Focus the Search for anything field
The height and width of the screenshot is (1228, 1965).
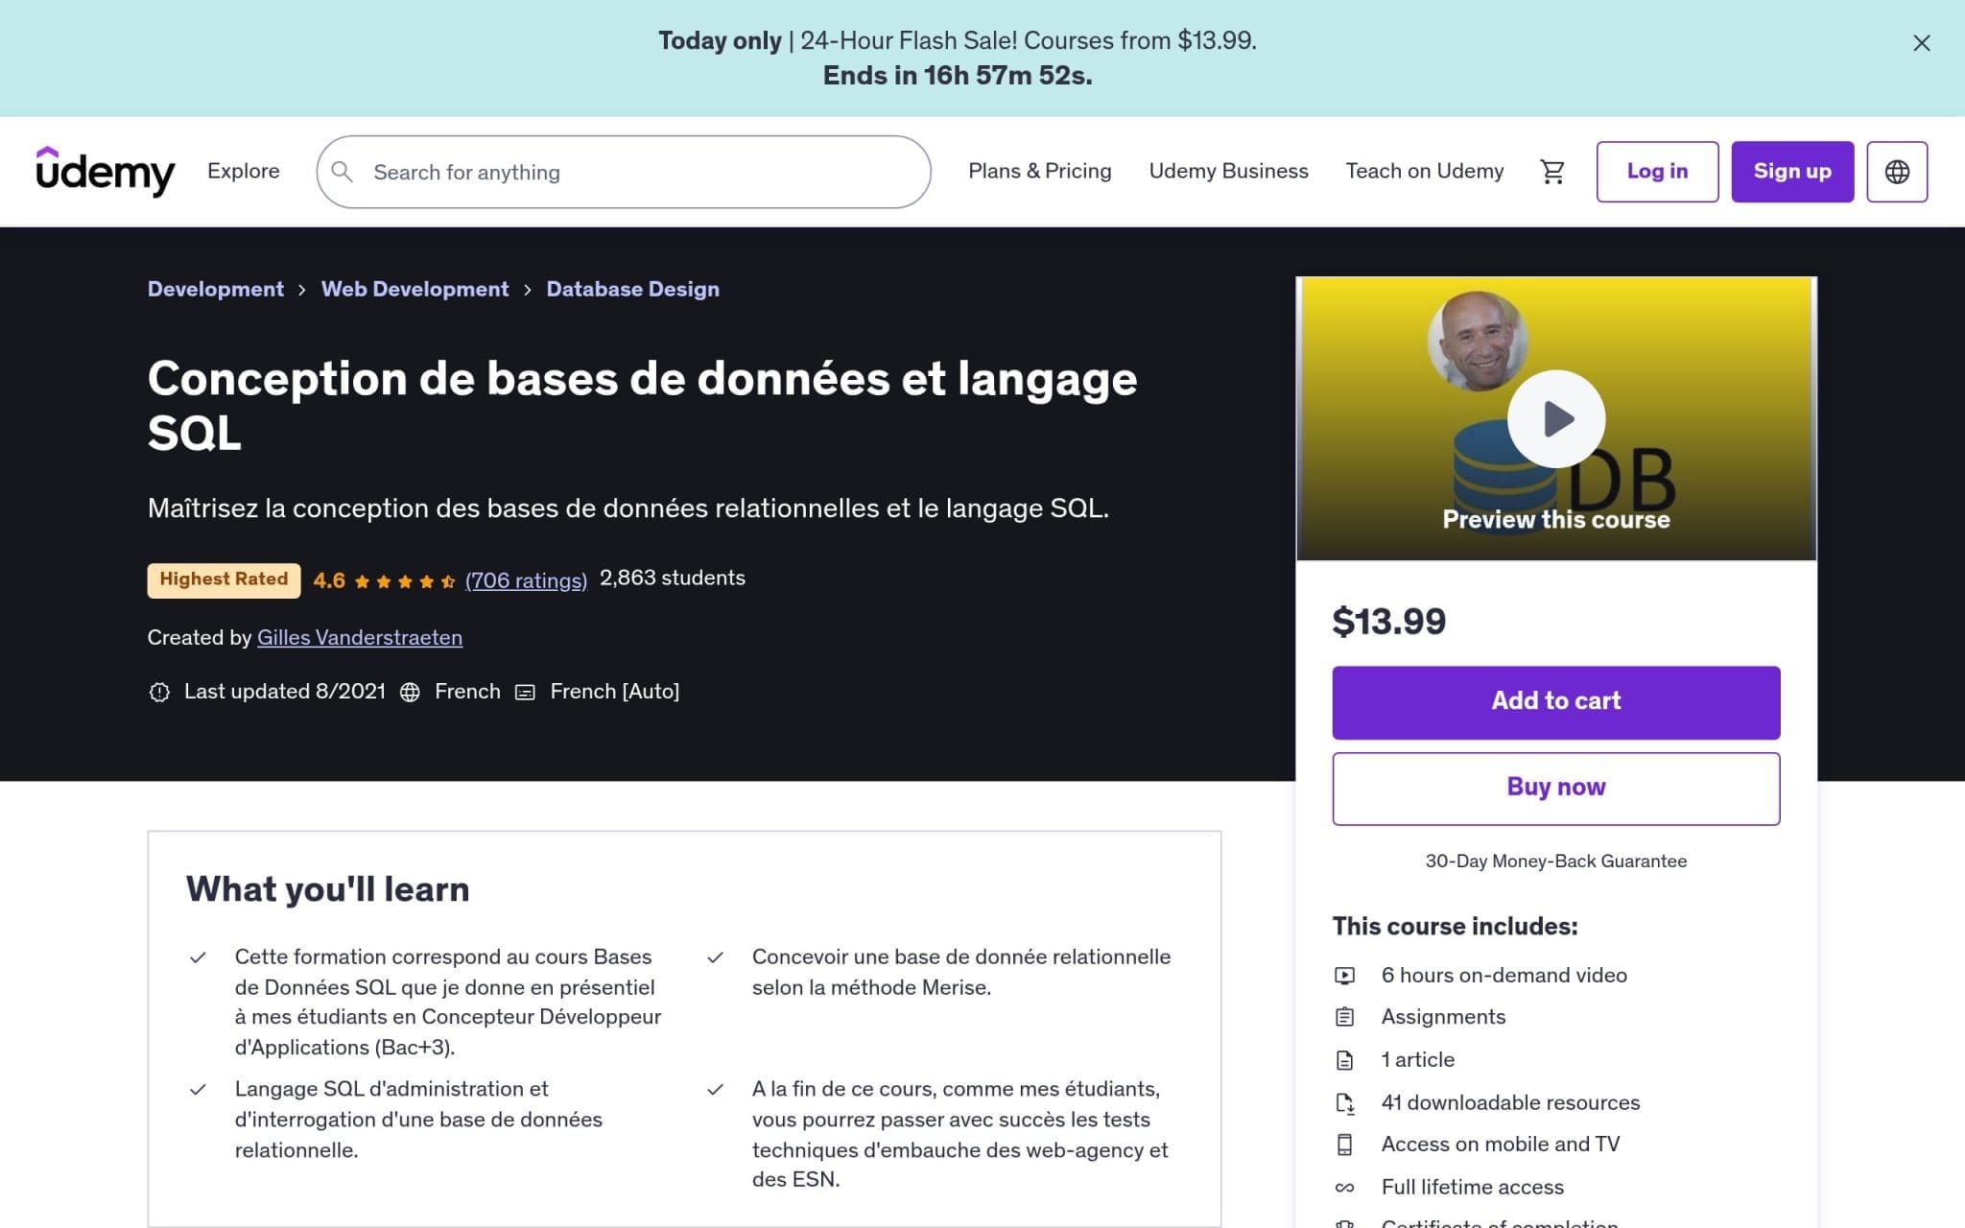coord(624,172)
